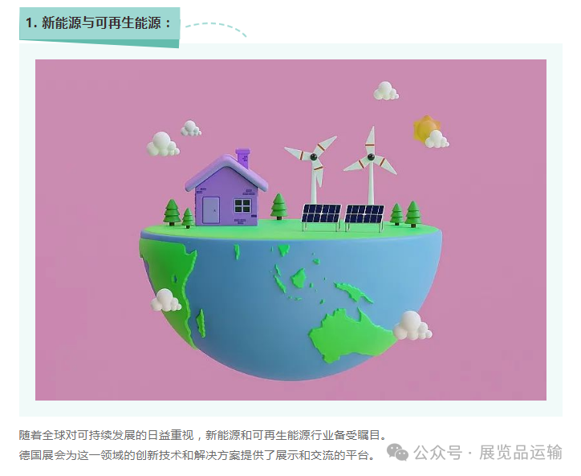The image size is (581, 476).
Task: Click the purple chimney on the roof
Action: (x=243, y=157)
